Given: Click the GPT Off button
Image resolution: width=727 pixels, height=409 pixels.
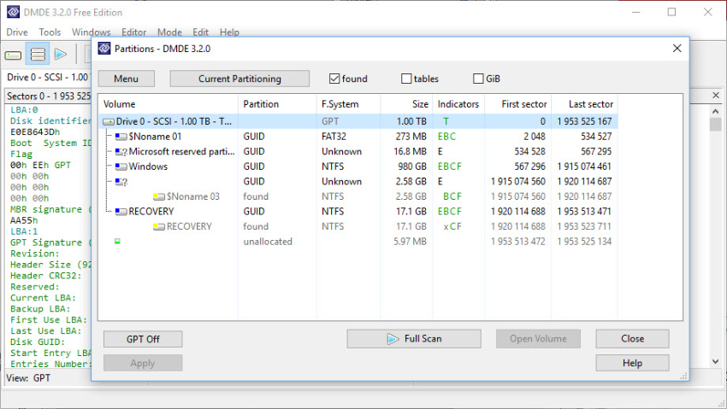Looking at the screenshot, I should point(143,339).
